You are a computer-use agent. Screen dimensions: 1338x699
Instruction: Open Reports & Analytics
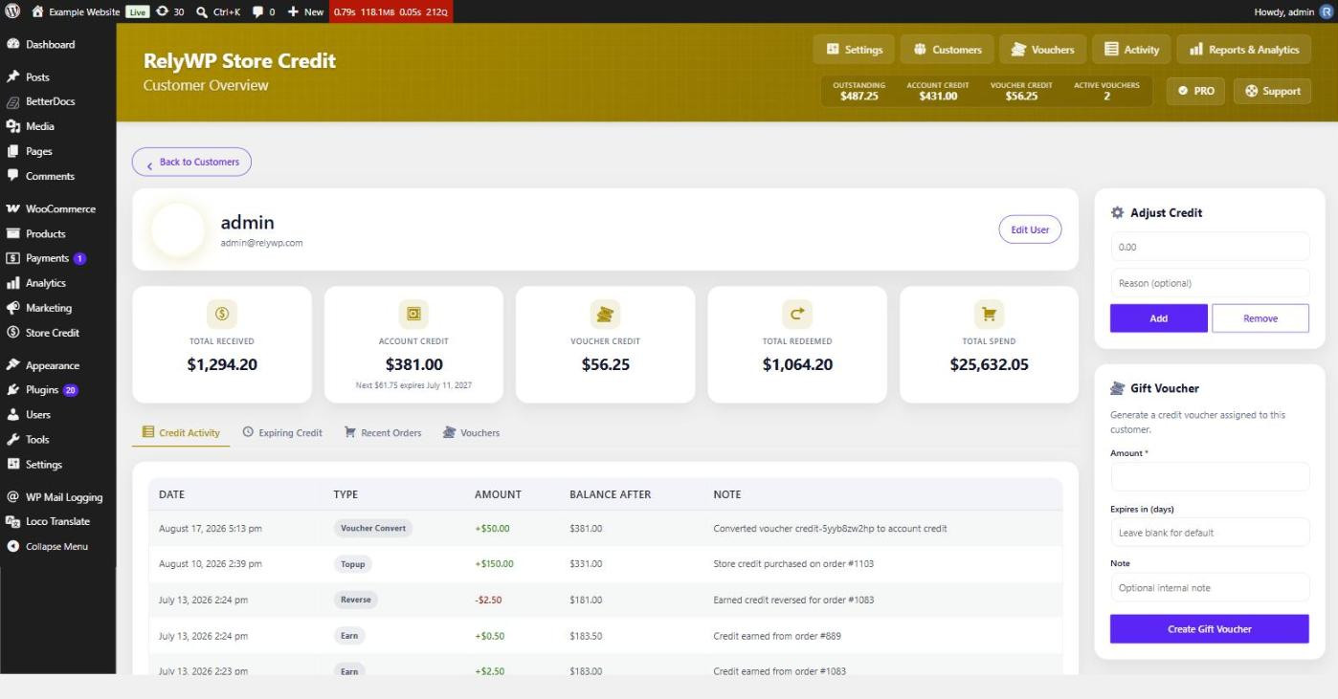(x=1244, y=50)
